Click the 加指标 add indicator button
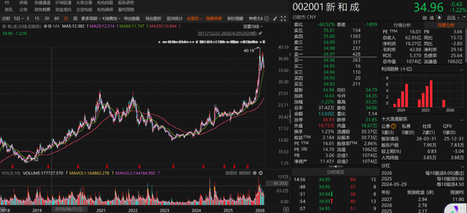The height and width of the screenshot is (213, 467). pos(231,173)
